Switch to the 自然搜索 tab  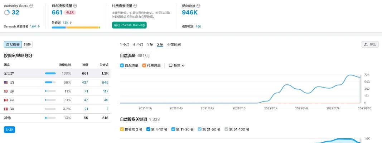point(13,44)
